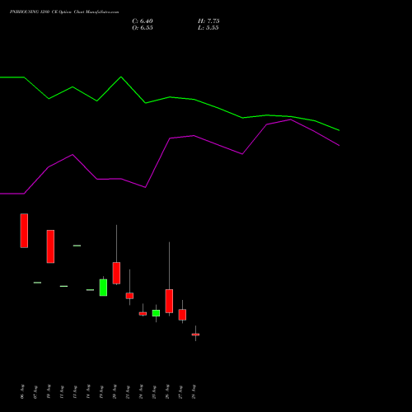Screen dimensions: 412x412
Task: Click the green upper indicator line
Action: pyautogui.click(x=170, y=97)
